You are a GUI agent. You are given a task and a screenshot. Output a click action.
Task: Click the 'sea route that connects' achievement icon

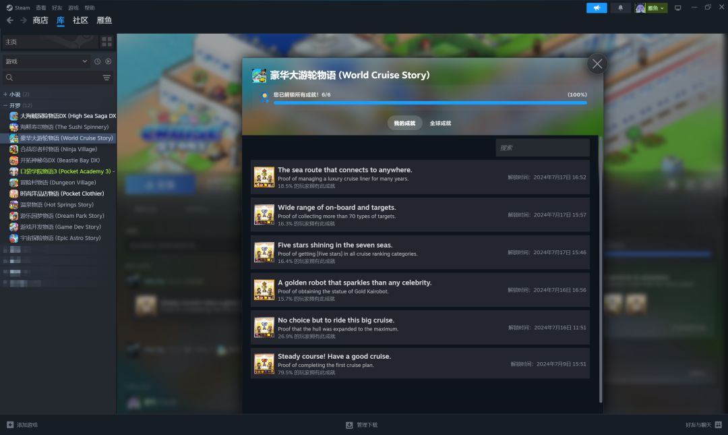264,177
